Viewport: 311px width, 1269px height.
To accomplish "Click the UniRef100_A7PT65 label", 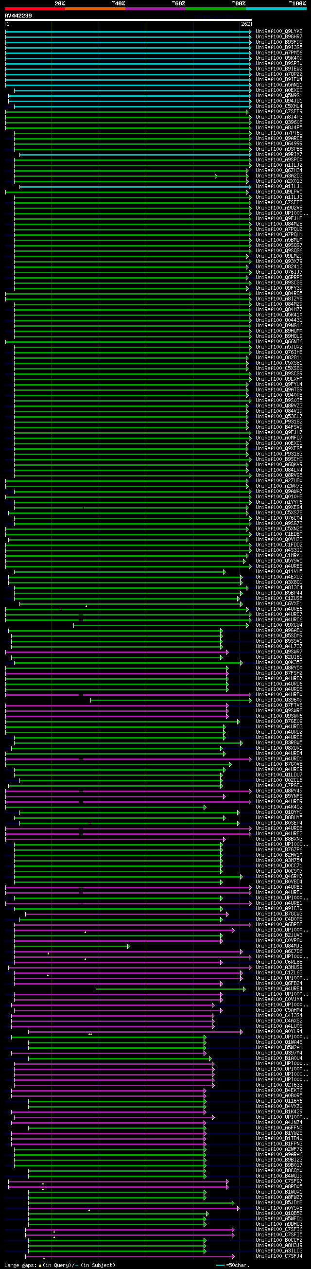I will [279, 133].
